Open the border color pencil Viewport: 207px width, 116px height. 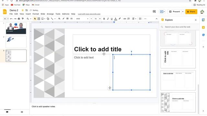(63, 19)
